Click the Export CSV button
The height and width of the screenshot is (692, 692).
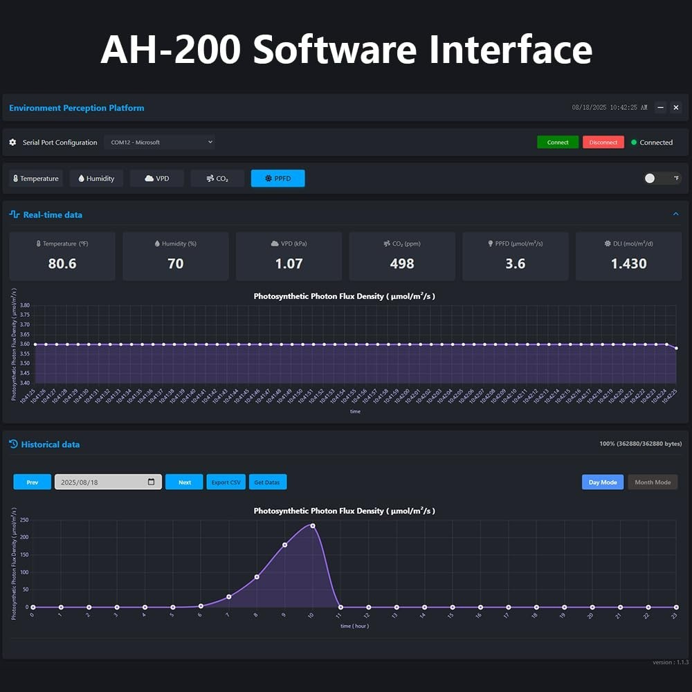click(x=226, y=482)
